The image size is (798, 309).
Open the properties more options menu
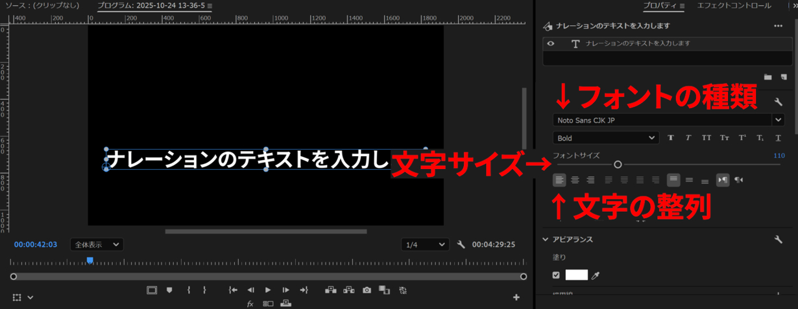[778, 26]
